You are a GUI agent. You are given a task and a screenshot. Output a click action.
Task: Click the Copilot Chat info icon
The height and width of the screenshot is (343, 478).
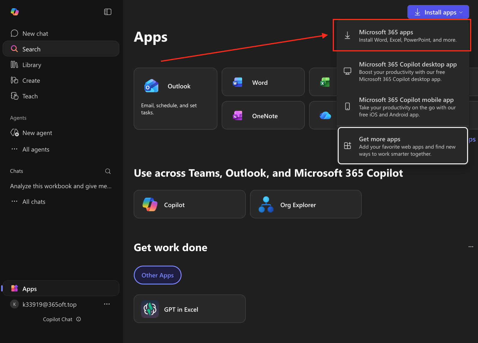click(x=78, y=319)
